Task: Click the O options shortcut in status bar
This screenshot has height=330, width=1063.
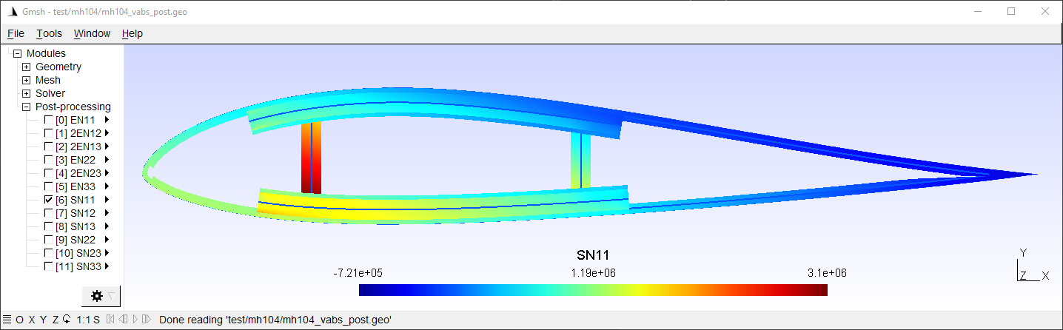Action: (x=20, y=320)
